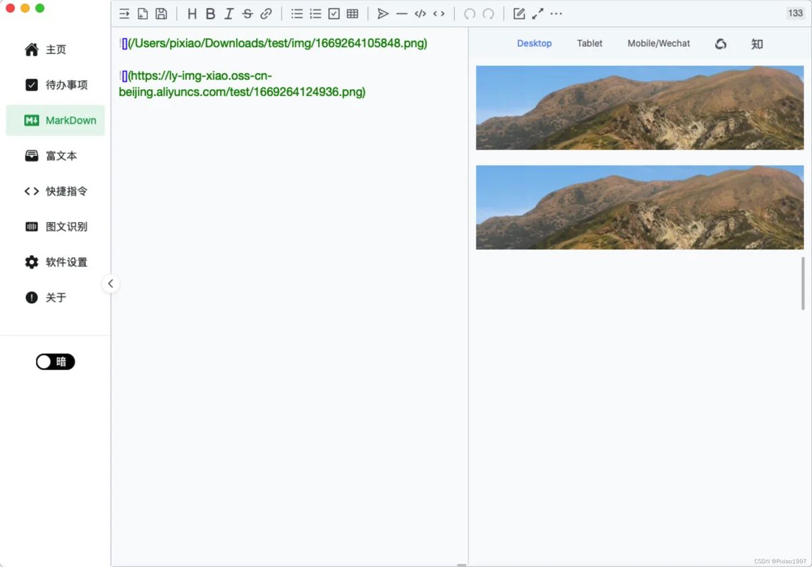Insert a hyperlink via link icon
The width and height of the screenshot is (812, 567).
266,14
